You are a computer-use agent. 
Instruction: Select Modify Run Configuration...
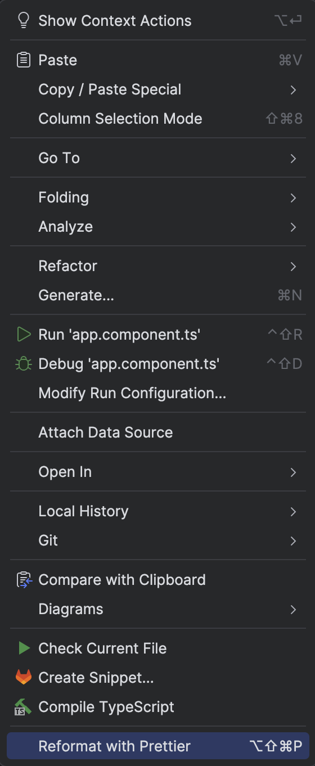[x=157, y=393]
